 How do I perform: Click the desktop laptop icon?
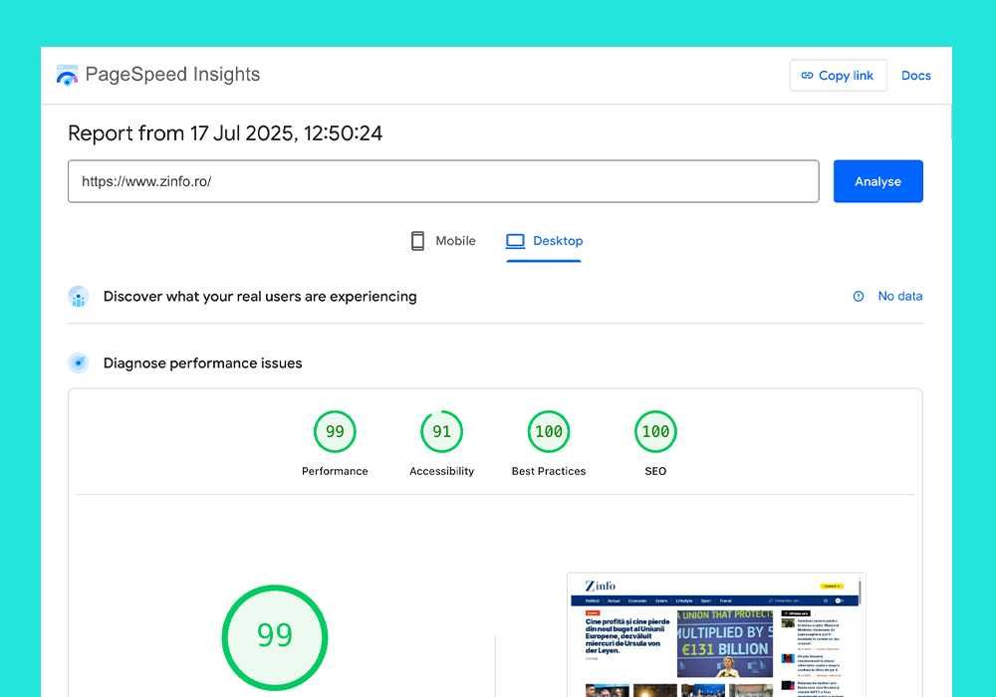coord(515,241)
